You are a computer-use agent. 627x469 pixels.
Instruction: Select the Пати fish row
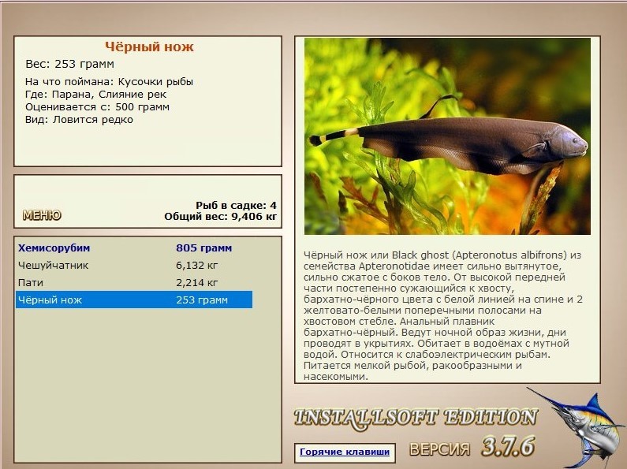(x=134, y=282)
